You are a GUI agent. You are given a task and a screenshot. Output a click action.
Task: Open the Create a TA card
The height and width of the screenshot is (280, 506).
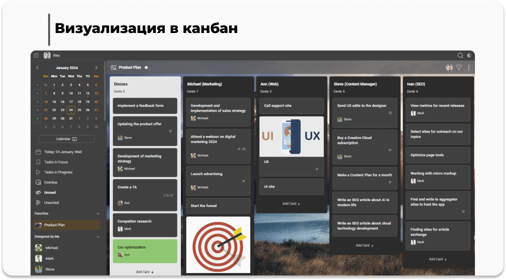pyautogui.click(x=145, y=195)
